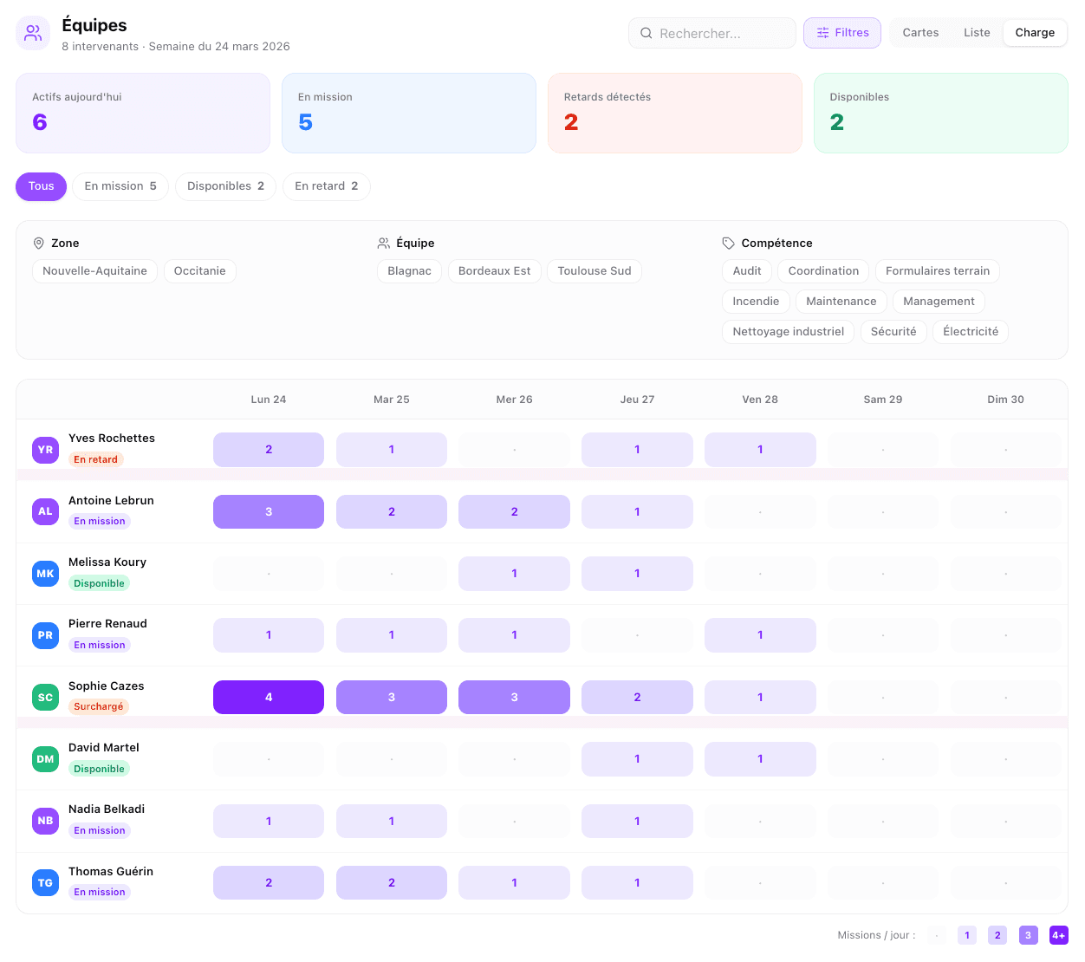Viewport: 1085px width, 962px height.
Task: Enable the Maintenance competence filter
Action: click(841, 302)
